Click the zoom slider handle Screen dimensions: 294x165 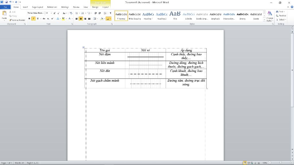[281, 163]
